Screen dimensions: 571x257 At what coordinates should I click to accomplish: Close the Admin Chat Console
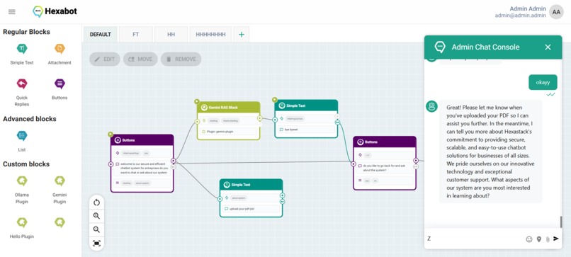tap(548, 47)
